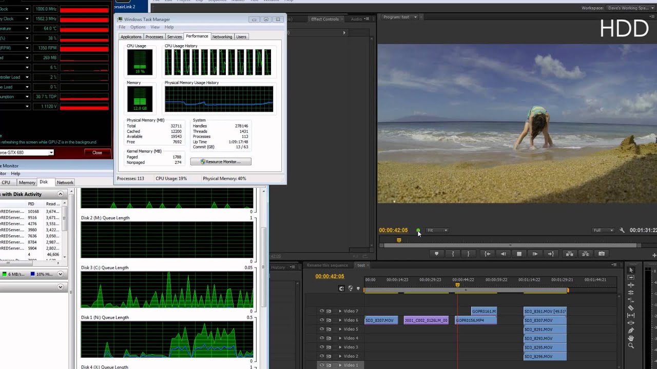Switch to Networking tab in Task Manager

[222, 37]
